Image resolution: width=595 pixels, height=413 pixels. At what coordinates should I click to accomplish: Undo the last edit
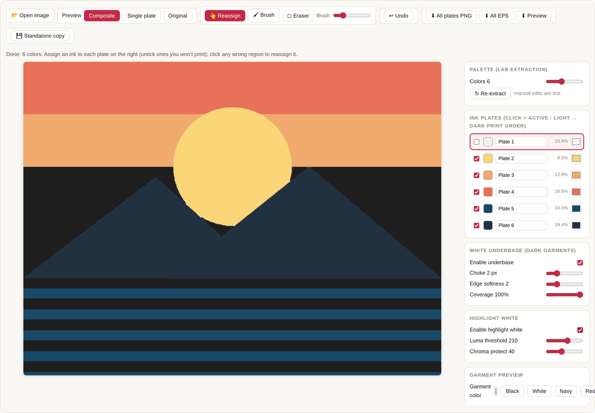click(x=399, y=16)
